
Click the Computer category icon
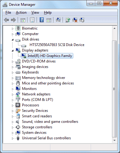tap(18, 34)
